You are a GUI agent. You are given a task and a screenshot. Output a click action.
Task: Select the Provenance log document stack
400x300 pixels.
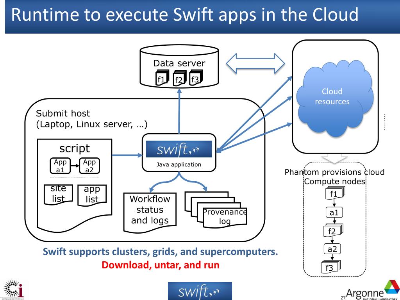click(216, 210)
